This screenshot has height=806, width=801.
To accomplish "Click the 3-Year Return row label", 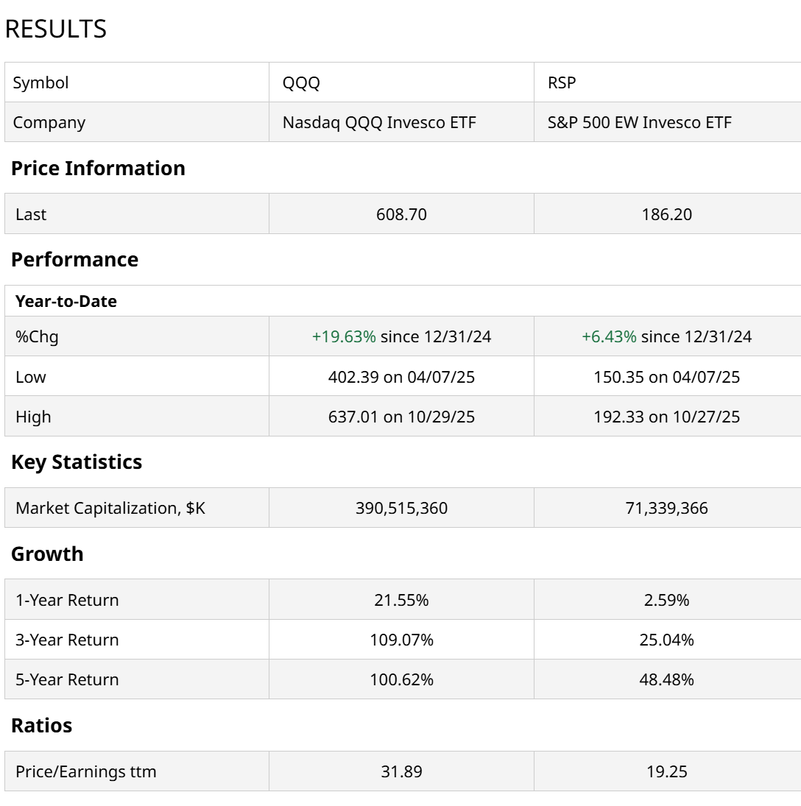I will click(67, 640).
